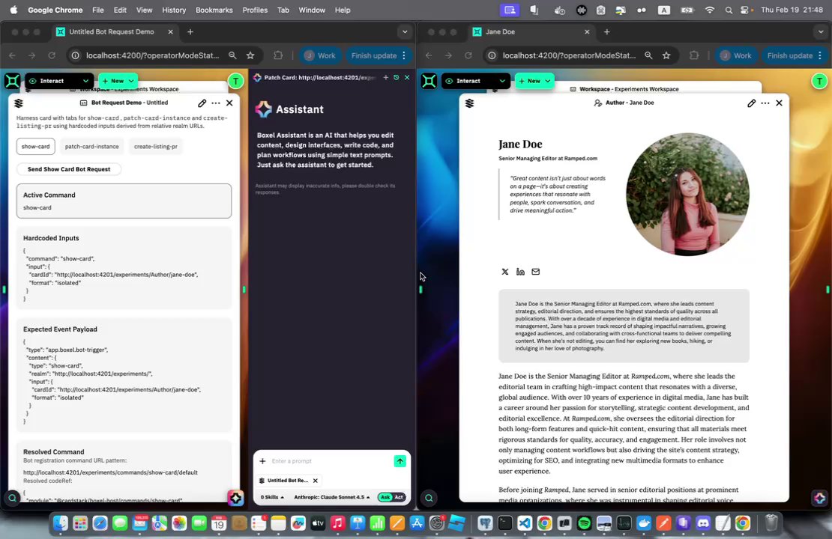Close the Bot Request Demo card

(x=229, y=103)
